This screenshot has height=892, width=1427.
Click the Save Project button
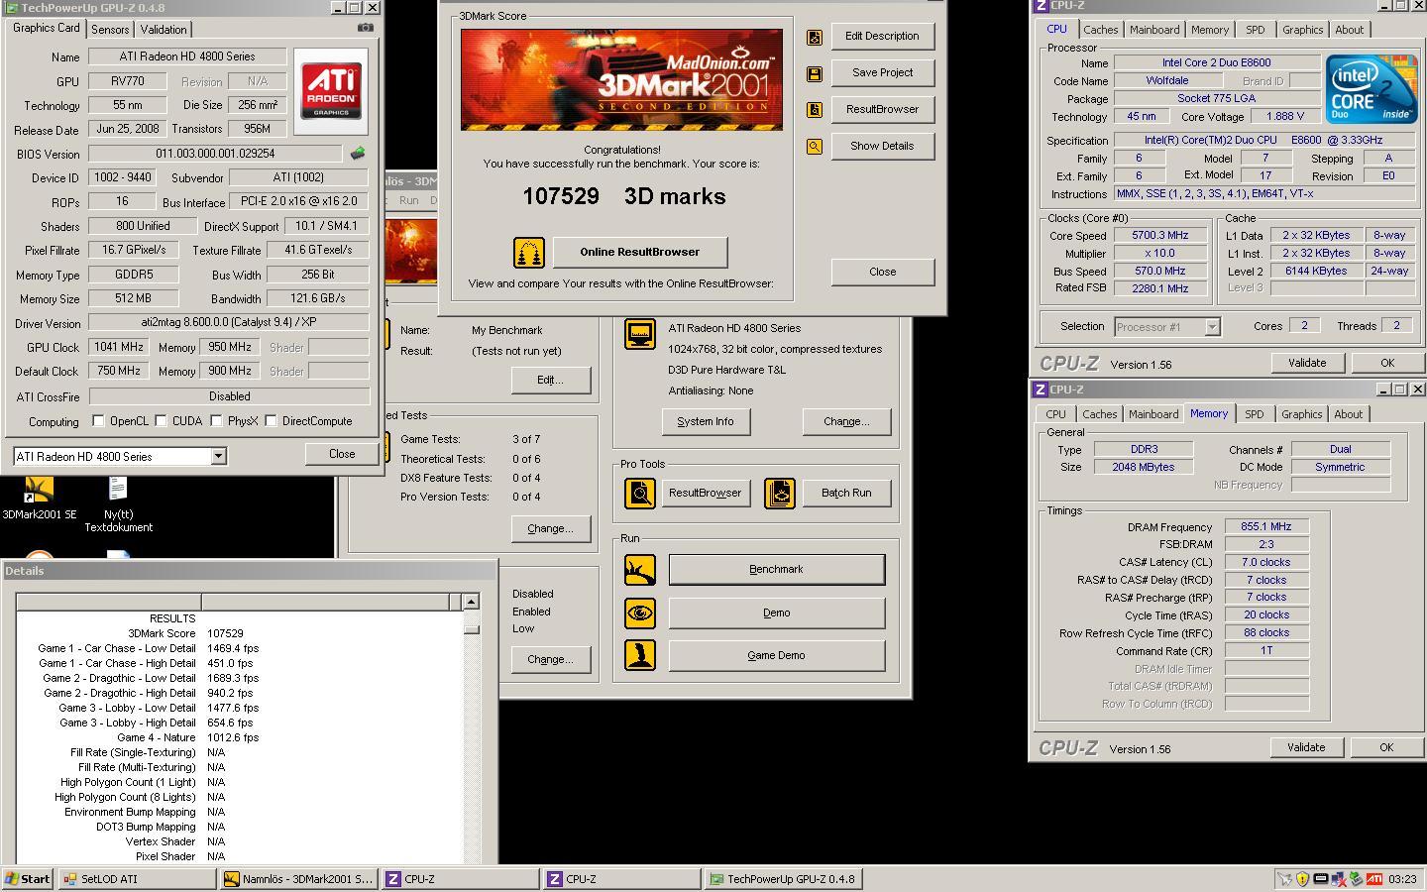[x=882, y=72]
